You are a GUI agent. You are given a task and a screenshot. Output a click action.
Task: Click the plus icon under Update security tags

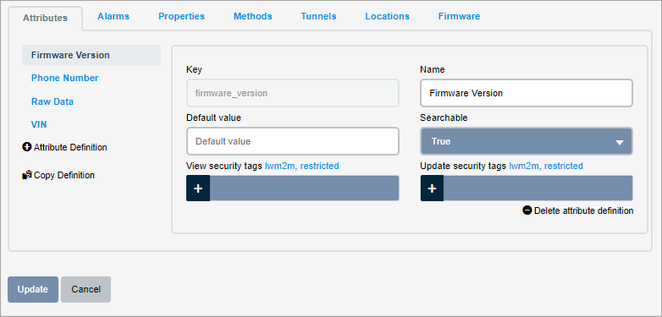[x=432, y=188]
